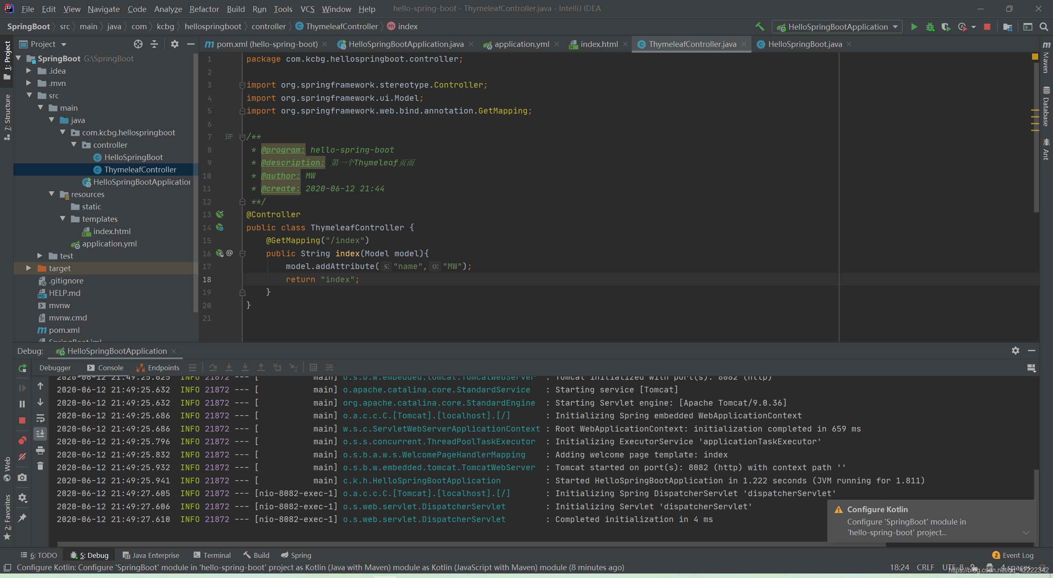
Task: Run with Coverage shield icon
Action: pos(946,27)
